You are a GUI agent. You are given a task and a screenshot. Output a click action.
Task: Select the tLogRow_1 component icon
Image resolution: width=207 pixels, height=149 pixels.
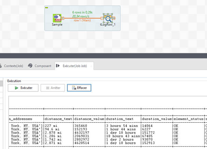tap(108, 18)
